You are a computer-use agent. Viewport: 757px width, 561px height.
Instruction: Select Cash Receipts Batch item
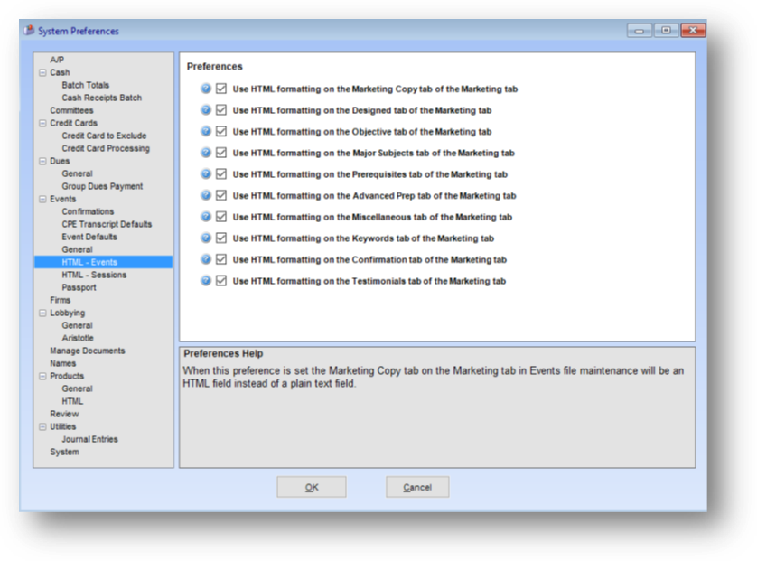pyautogui.click(x=102, y=98)
